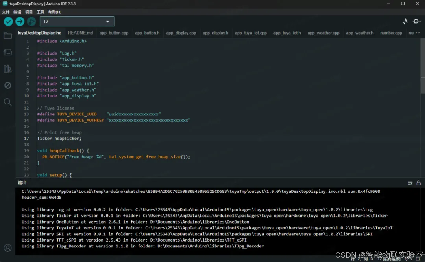This screenshot has width=425, height=262.
Task: Click the TFT_eSPI library output line
Action: click(134, 240)
